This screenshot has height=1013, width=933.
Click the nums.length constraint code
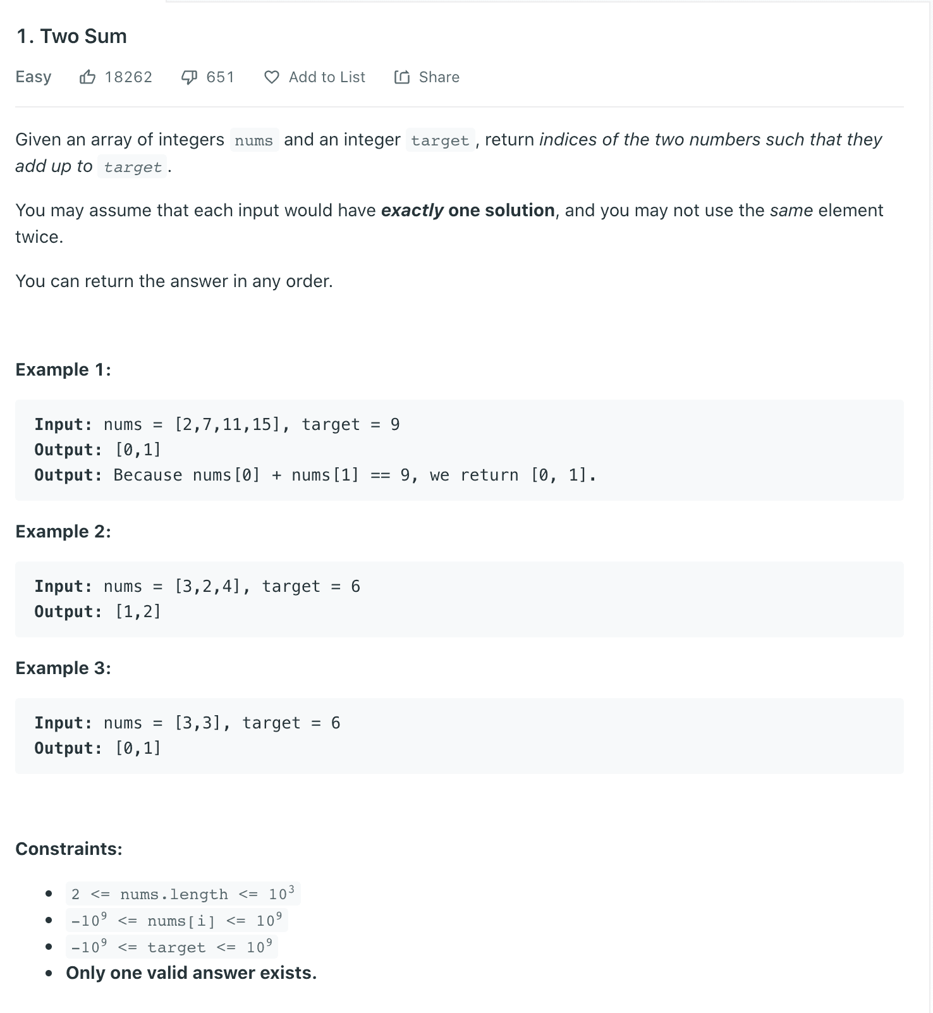pos(182,893)
